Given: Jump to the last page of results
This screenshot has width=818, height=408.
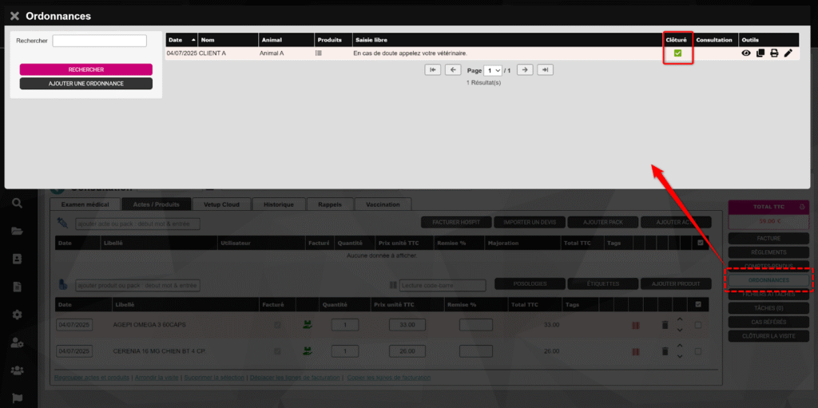Looking at the screenshot, I should pyautogui.click(x=545, y=70).
